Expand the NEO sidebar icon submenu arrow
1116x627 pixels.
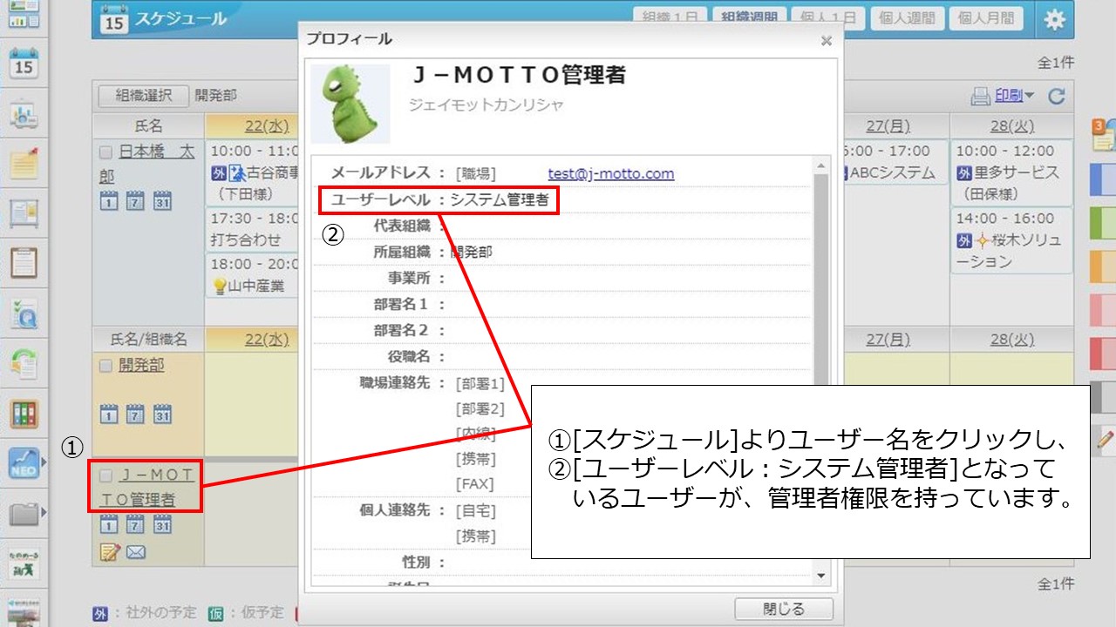[45, 462]
